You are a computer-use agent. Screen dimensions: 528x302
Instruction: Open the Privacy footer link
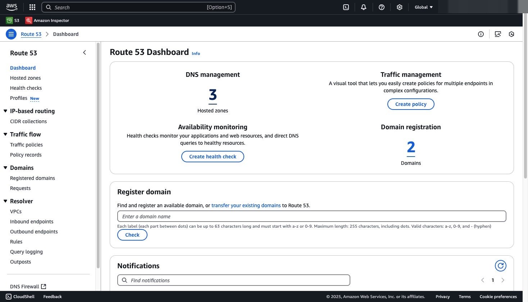pyautogui.click(x=443, y=297)
